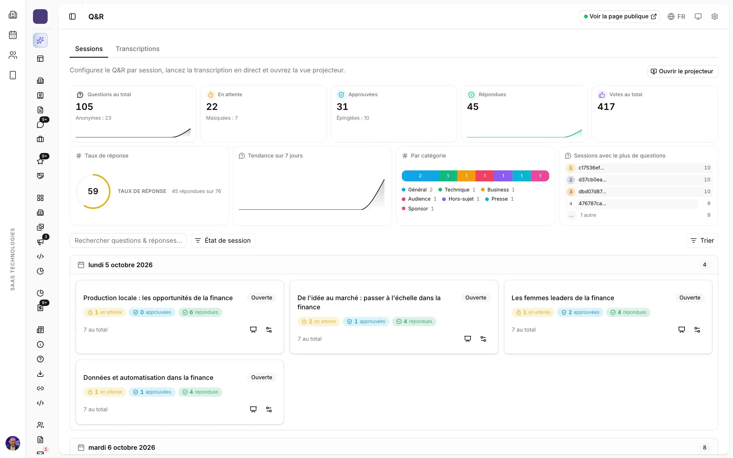Open settings sliders for Les femmes leaders session
Image resolution: width=733 pixels, height=458 pixels.
coord(697,330)
